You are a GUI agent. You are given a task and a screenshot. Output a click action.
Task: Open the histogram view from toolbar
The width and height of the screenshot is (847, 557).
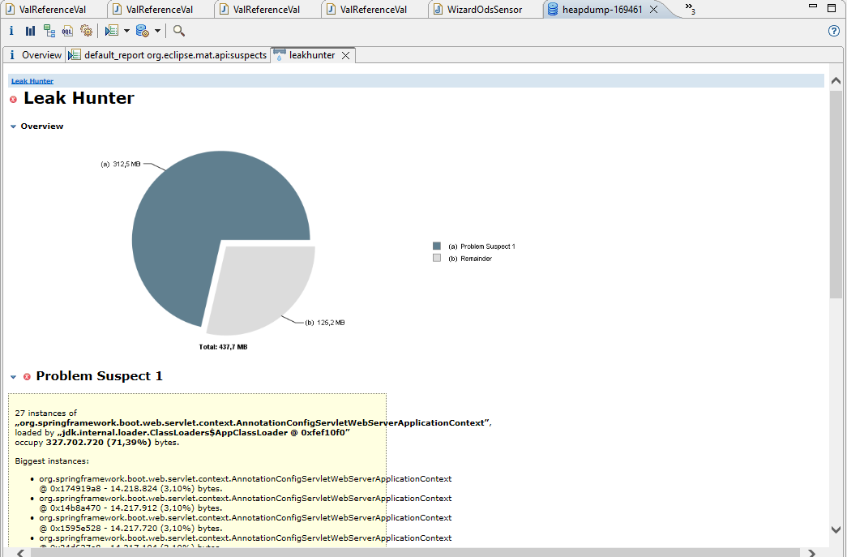pos(30,31)
